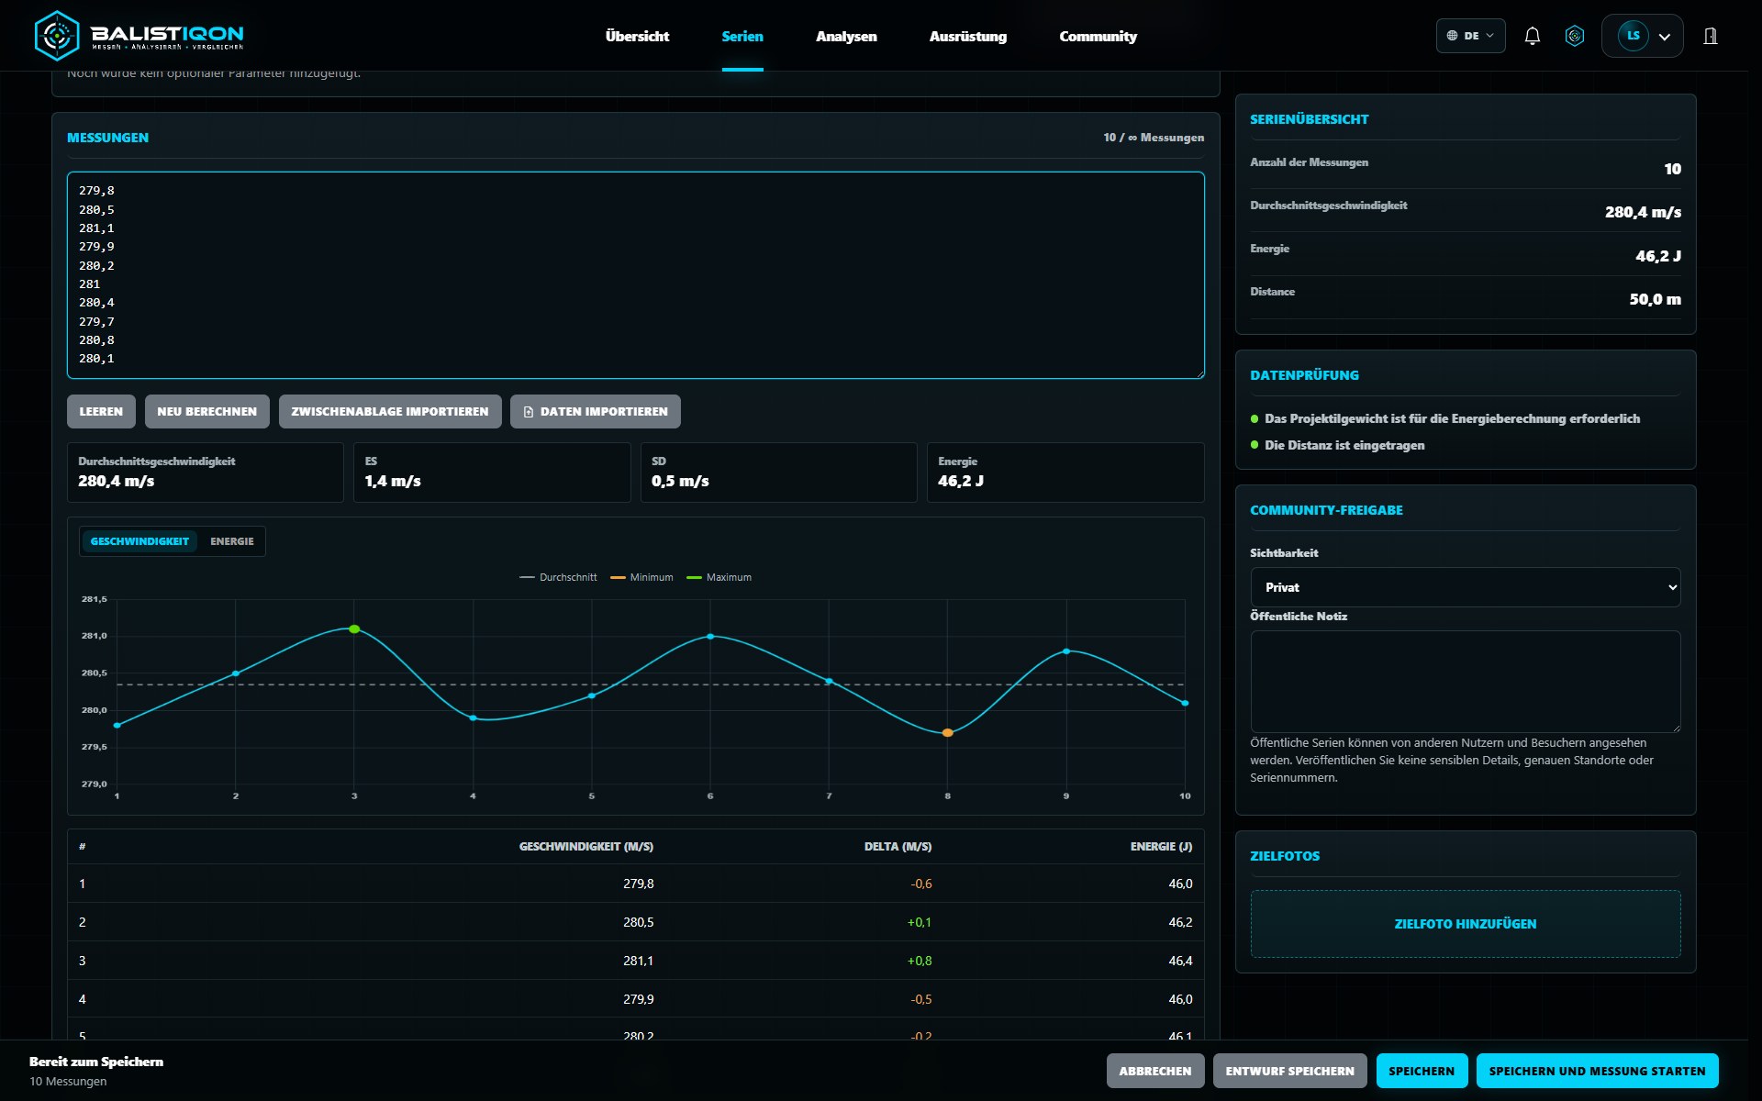Click the Öffentliche Notiz text area

[x=1465, y=682]
